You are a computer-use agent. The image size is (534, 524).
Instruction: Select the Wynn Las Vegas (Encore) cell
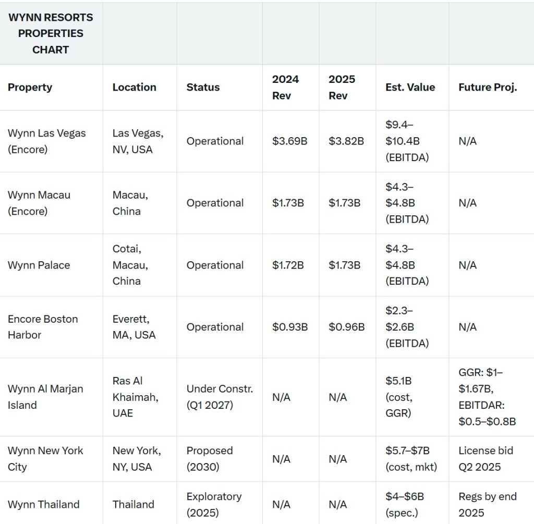click(x=46, y=141)
